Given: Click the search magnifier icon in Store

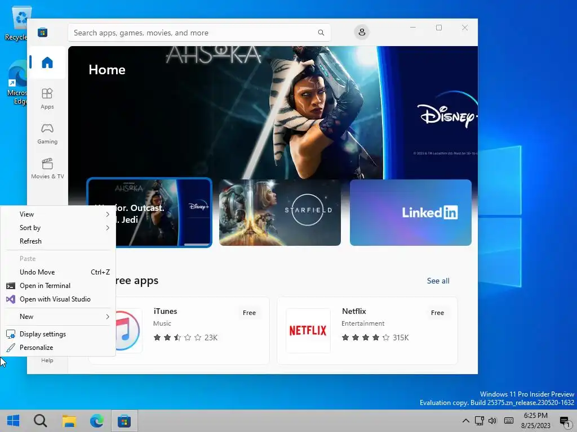Looking at the screenshot, I should [x=321, y=33].
